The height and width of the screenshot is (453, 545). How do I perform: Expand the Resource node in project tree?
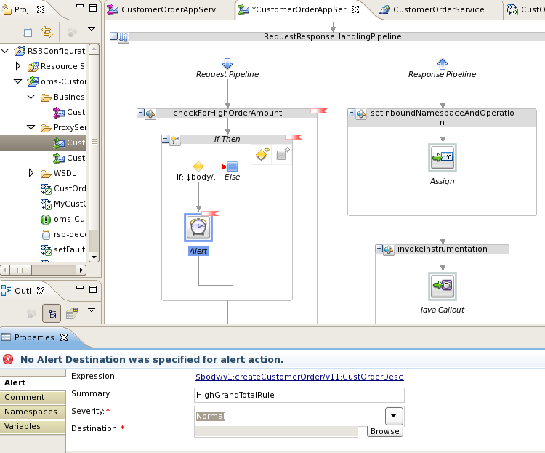click(18, 65)
